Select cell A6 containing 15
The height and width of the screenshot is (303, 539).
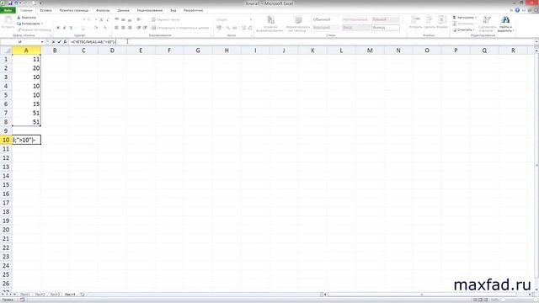pos(26,104)
